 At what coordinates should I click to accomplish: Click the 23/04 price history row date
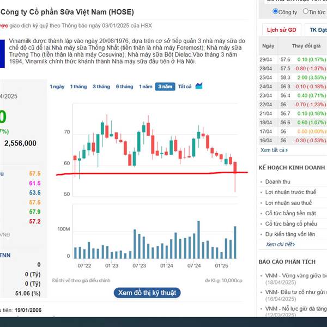tap(266, 95)
